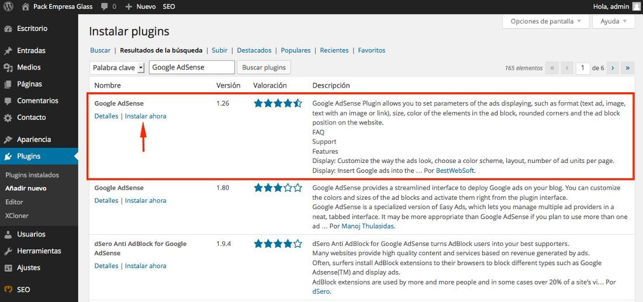Open the Herramientas sidebar menu

[39, 251]
